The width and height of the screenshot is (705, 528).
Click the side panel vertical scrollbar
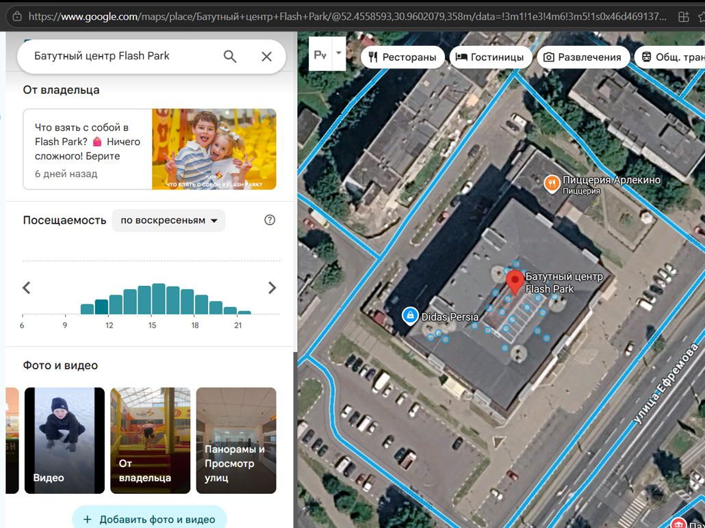point(295,438)
